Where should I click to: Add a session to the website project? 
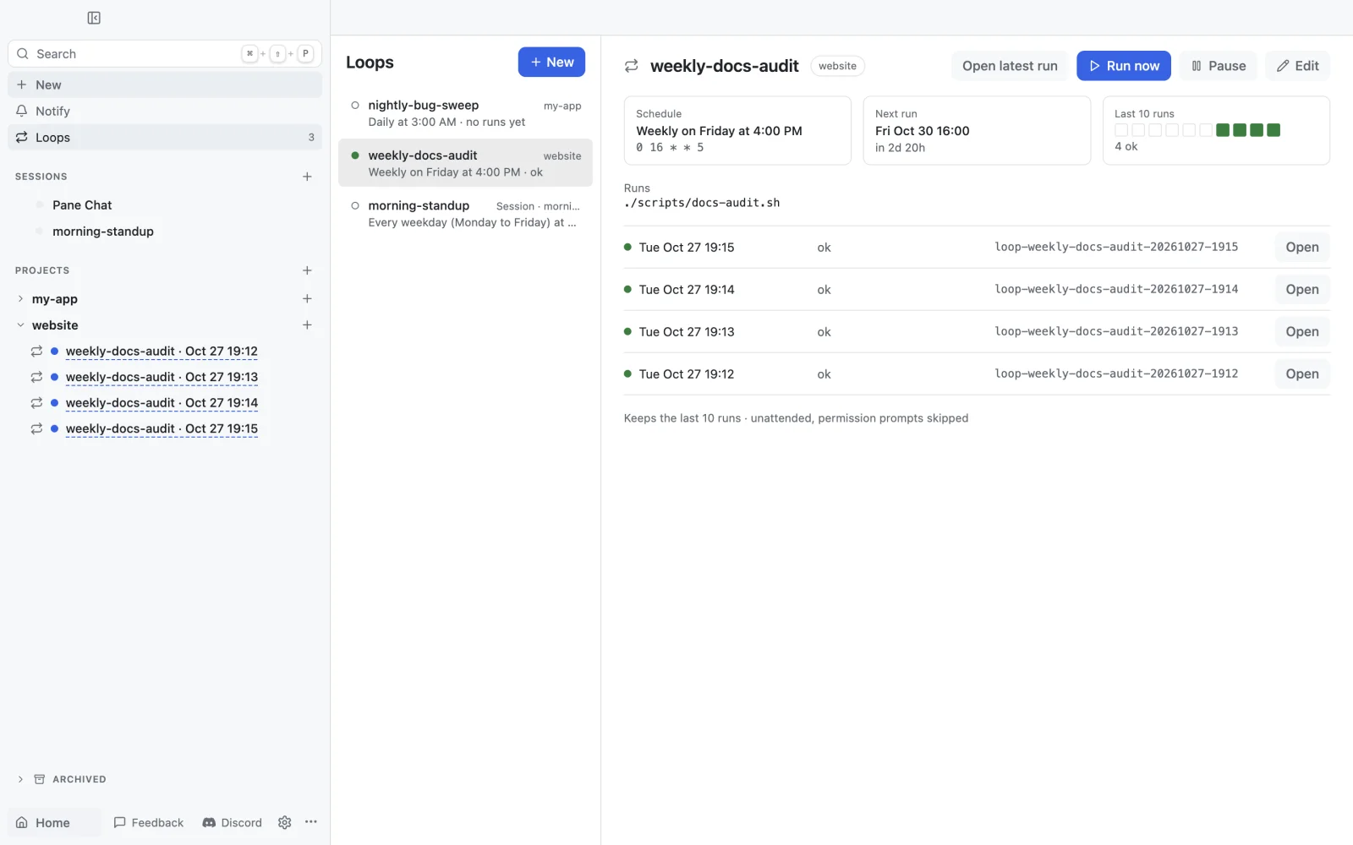(x=307, y=325)
